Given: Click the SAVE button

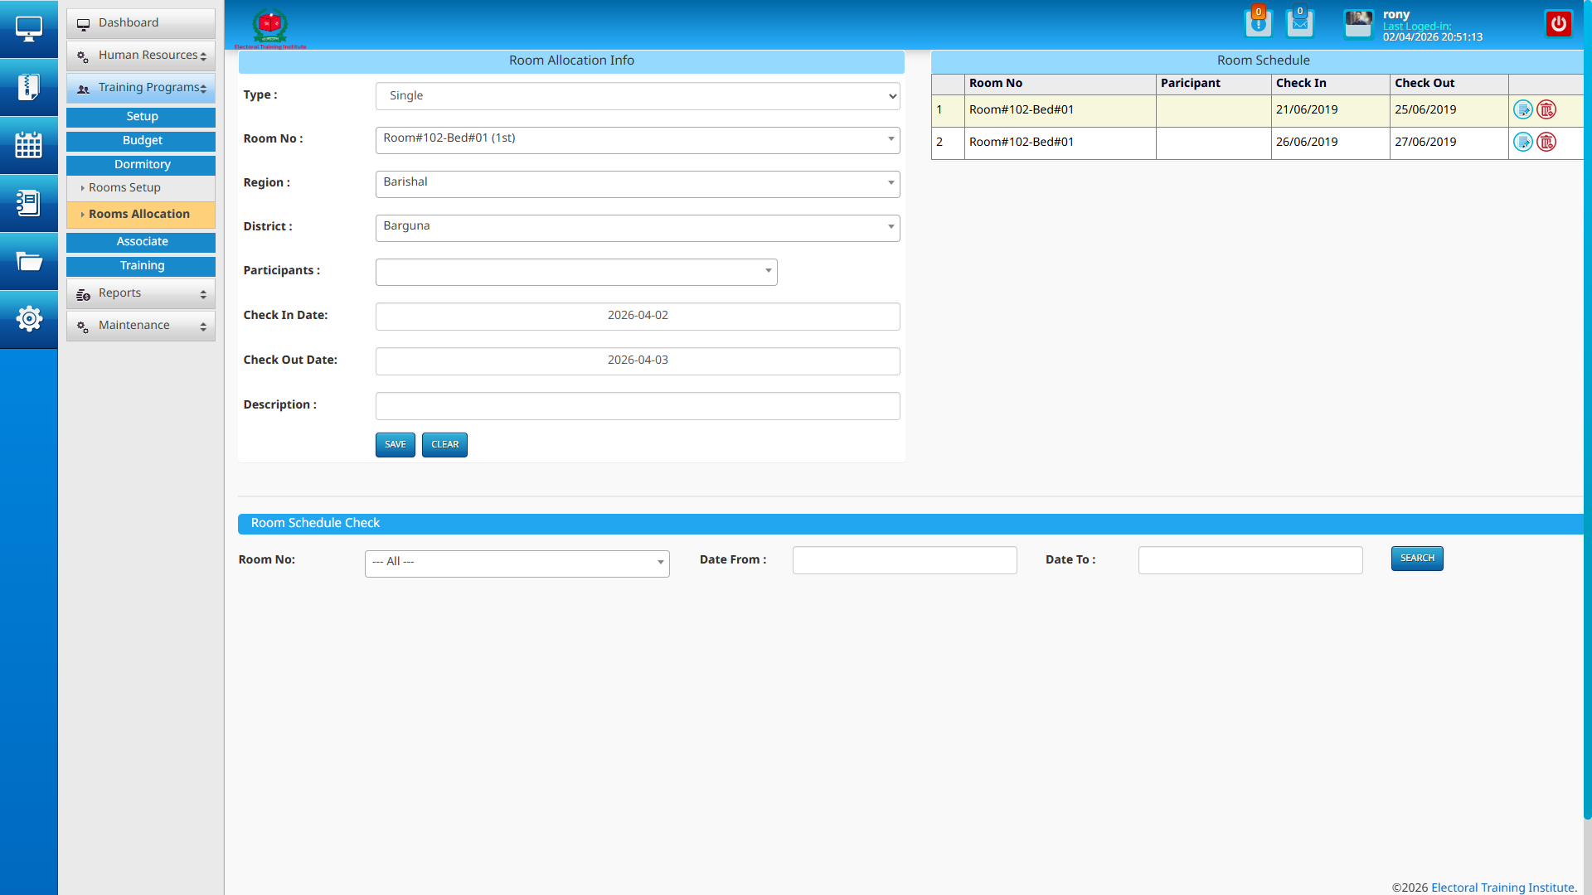Looking at the screenshot, I should (x=395, y=445).
